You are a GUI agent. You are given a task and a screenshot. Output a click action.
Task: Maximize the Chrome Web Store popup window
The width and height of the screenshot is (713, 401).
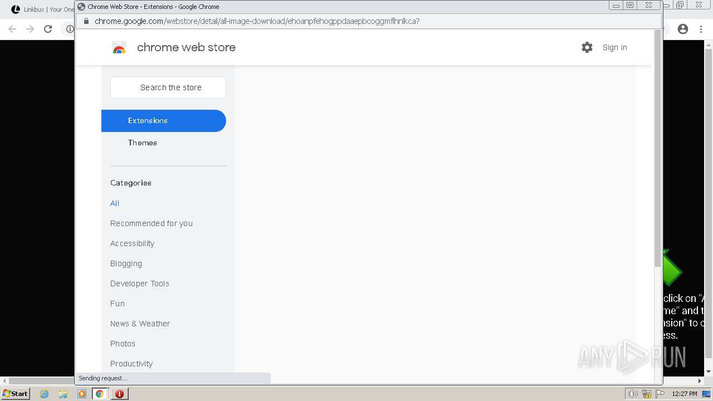pyautogui.click(x=630, y=6)
